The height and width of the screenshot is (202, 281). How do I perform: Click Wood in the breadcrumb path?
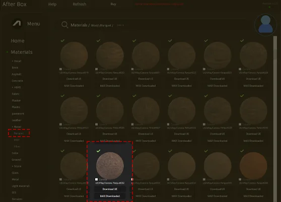(x=95, y=26)
